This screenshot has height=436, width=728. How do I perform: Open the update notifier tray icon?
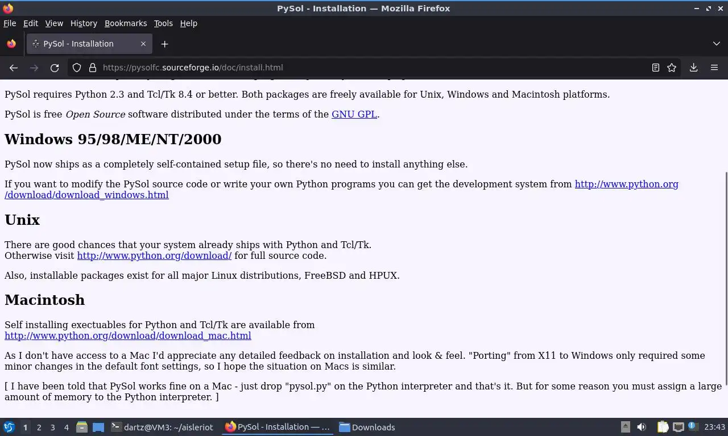[x=693, y=426]
